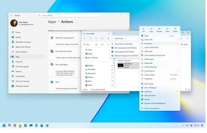Select Erase objects with Photos
The height and width of the screenshot is (133, 207).
tap(125, 52)
